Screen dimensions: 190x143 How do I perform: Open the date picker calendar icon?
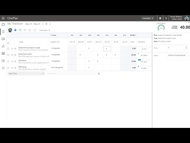(46, 24)
